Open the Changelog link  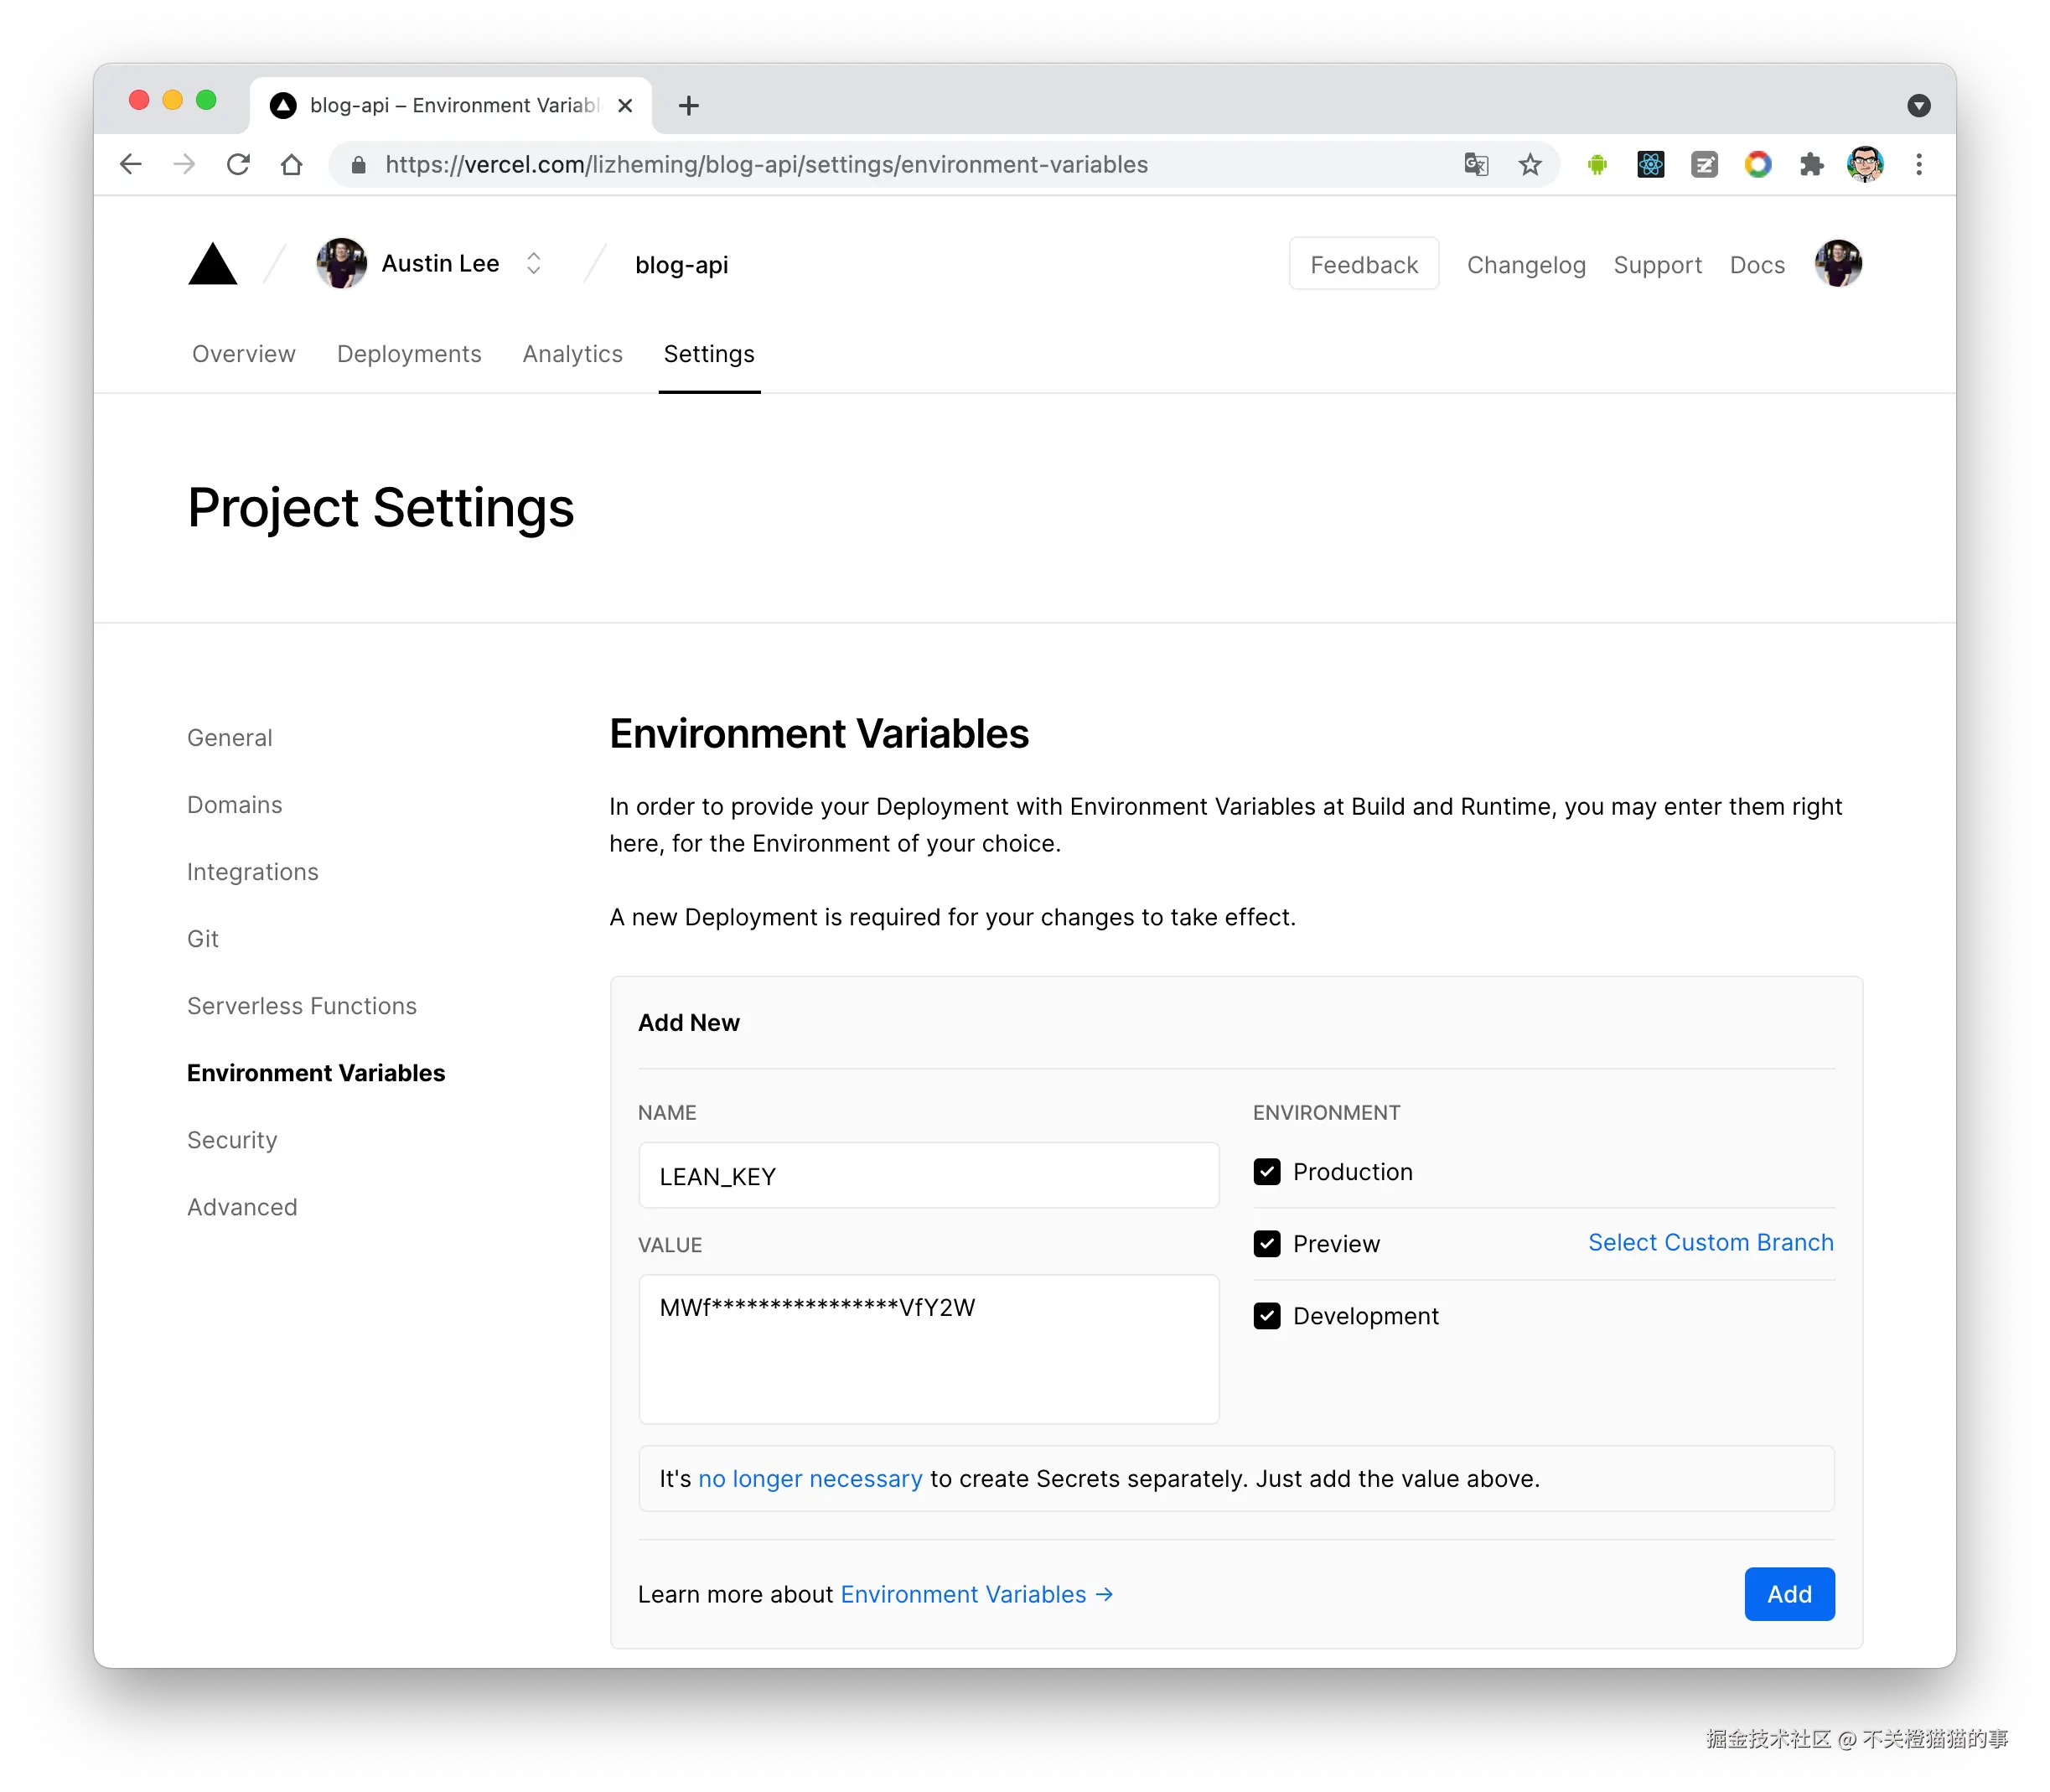tap(1526, 265)
